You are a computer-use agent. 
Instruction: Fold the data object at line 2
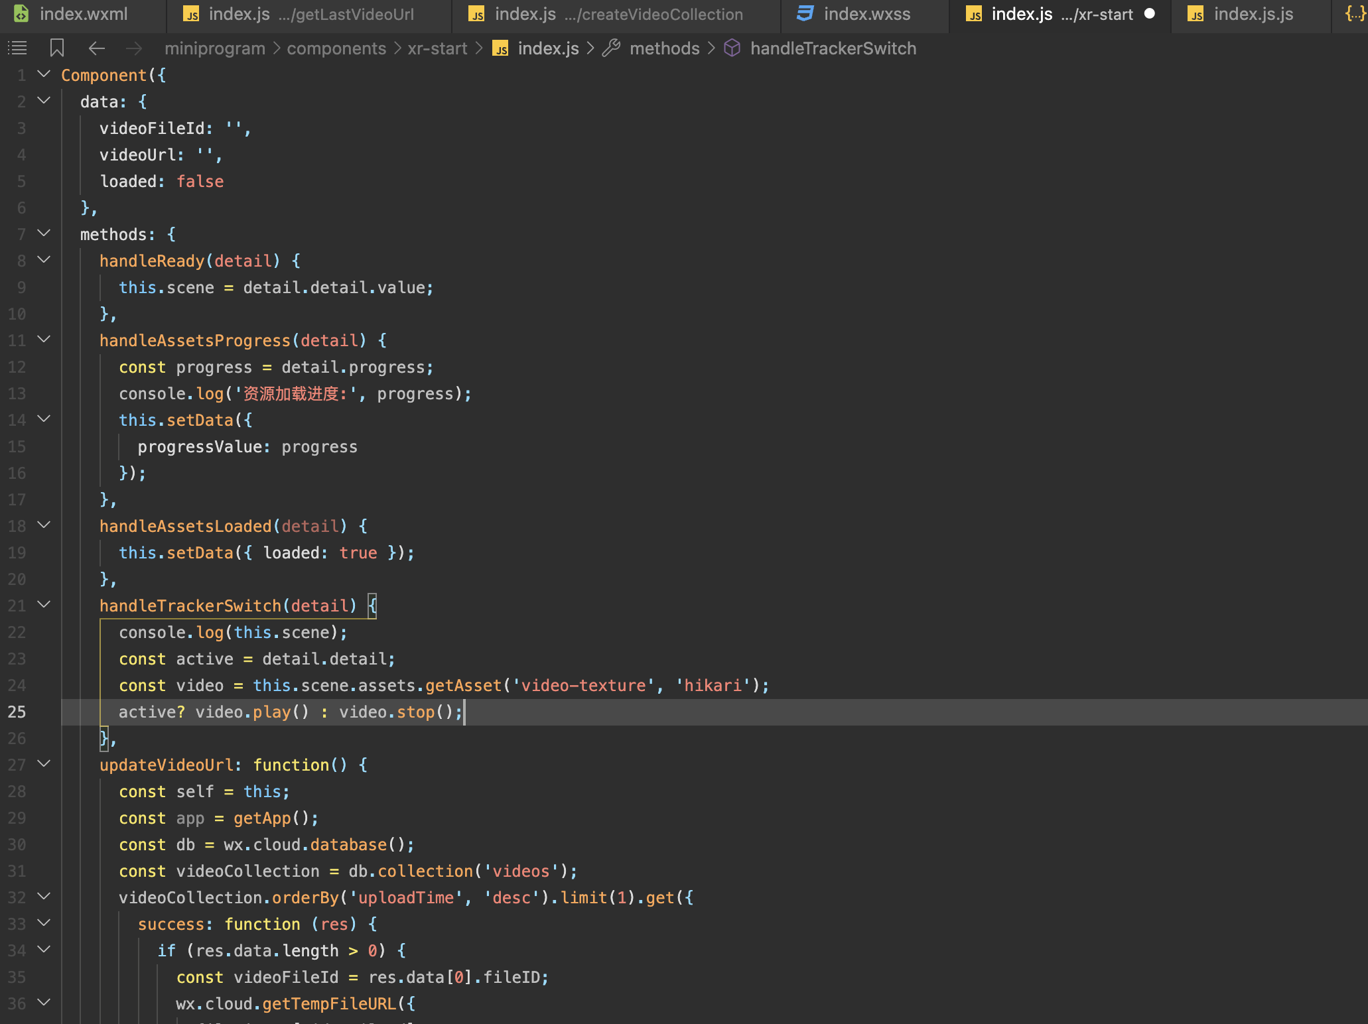(x=44, y=101)
